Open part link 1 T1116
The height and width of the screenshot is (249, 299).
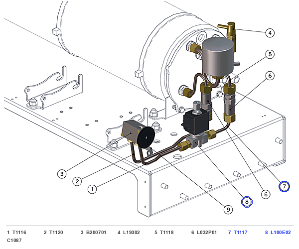[16, 233]
